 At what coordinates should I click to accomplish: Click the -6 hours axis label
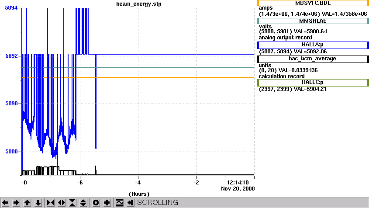tap(80, 183)
